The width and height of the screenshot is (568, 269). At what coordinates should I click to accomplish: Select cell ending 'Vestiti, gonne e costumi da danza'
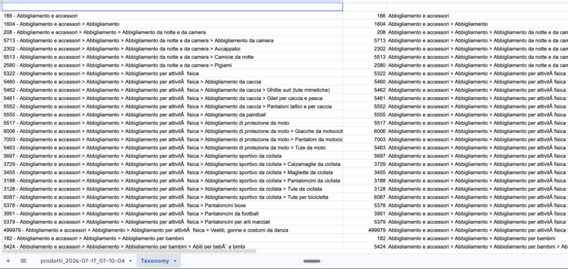tap(172, 230)
